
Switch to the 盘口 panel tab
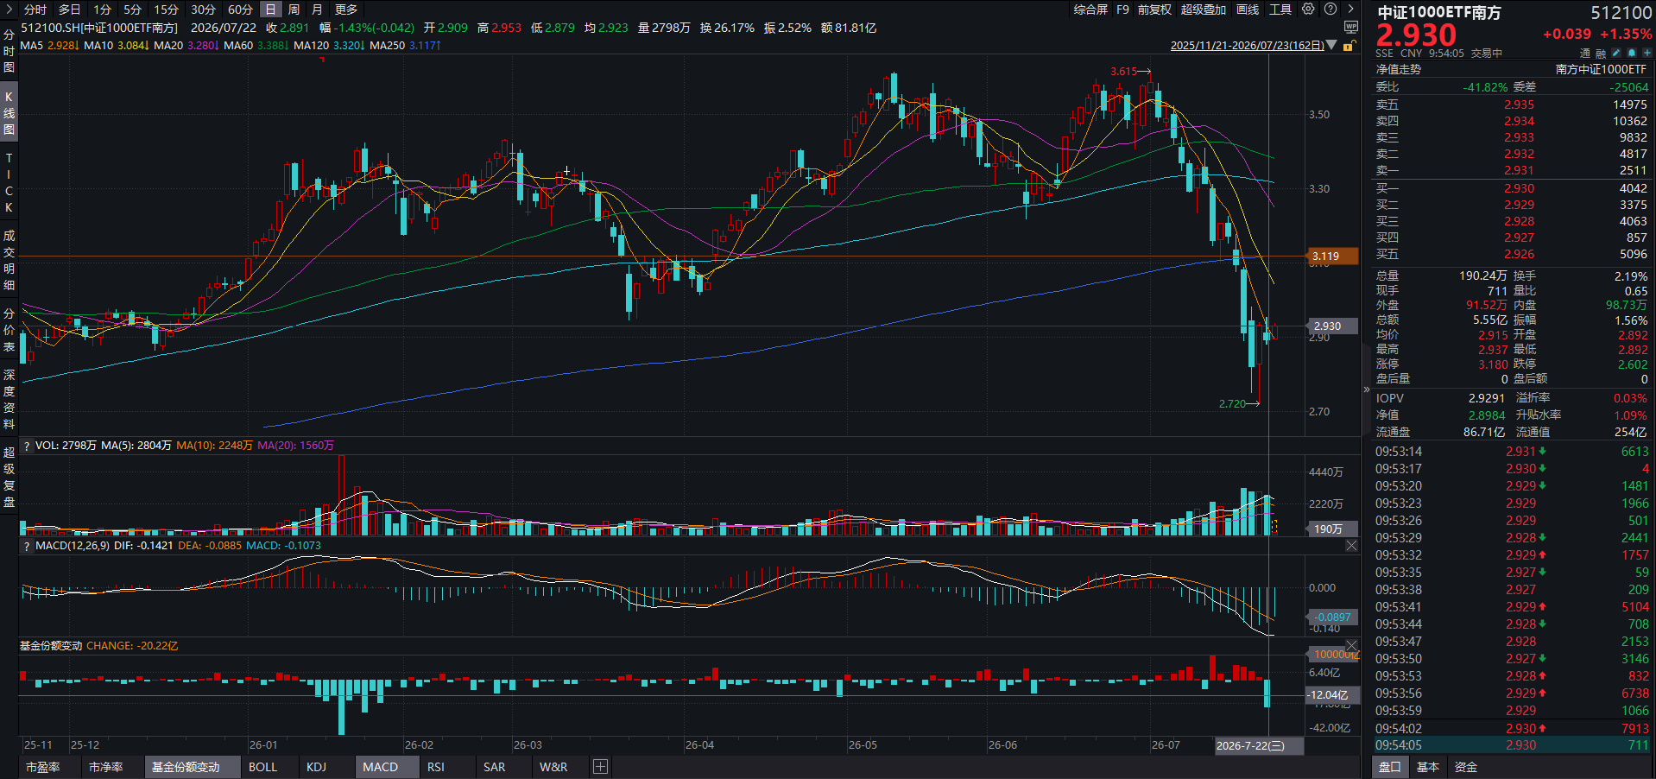coord(1390,767)
